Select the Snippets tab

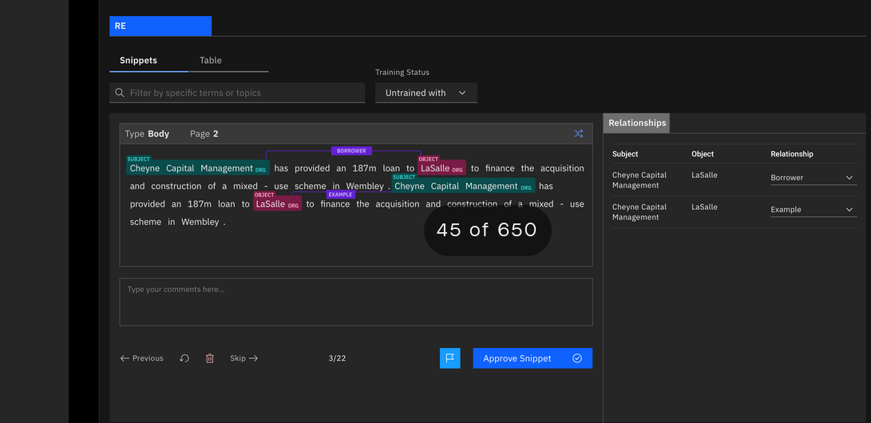138,61
